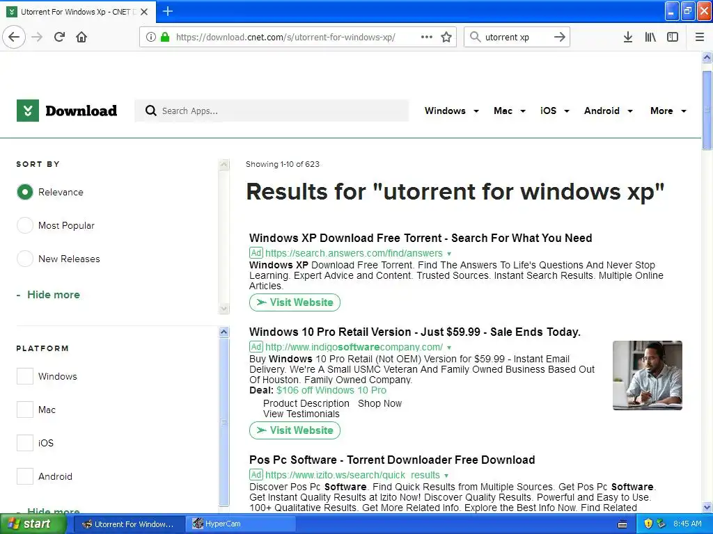The height and width of the screenshot is (534, 713).
Task: Open the Product Description sitelink
Action: pos(306,404)
